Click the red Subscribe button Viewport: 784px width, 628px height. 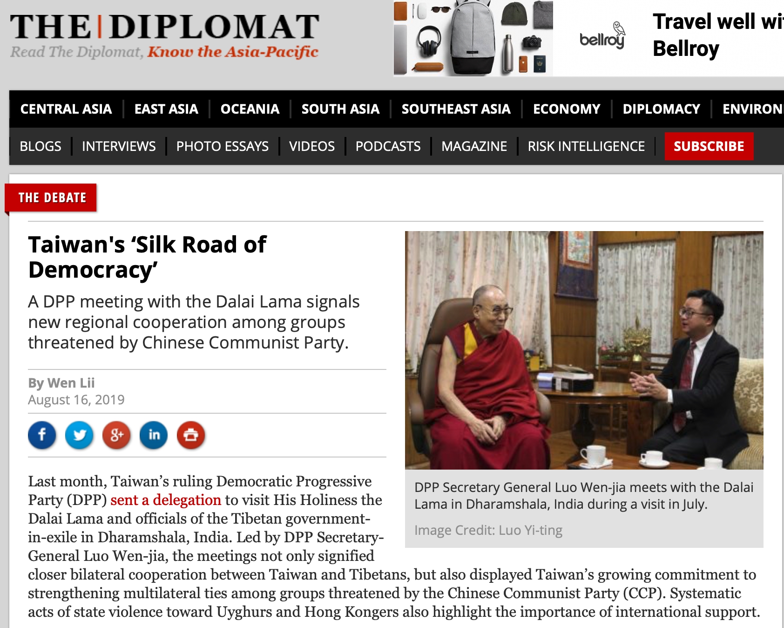[709, 146]
